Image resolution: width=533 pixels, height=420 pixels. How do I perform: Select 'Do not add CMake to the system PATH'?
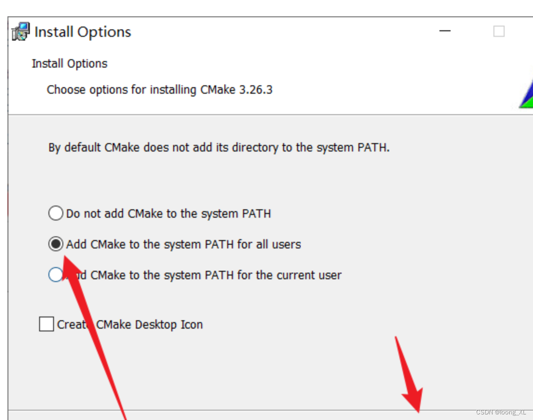(55, 213)
